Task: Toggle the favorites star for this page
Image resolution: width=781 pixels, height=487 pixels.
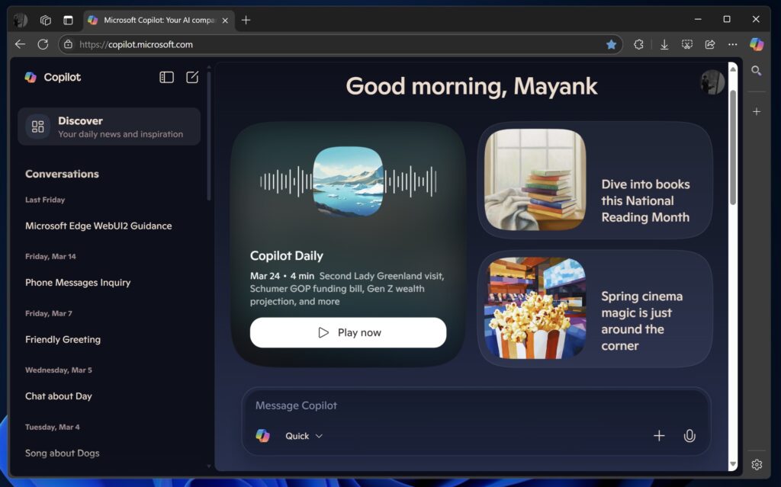Action: pos(612,44)
